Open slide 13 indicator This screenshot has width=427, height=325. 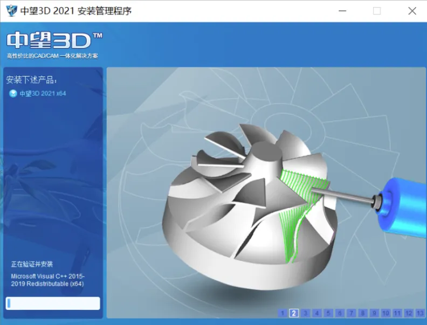[x=420, y=313]
